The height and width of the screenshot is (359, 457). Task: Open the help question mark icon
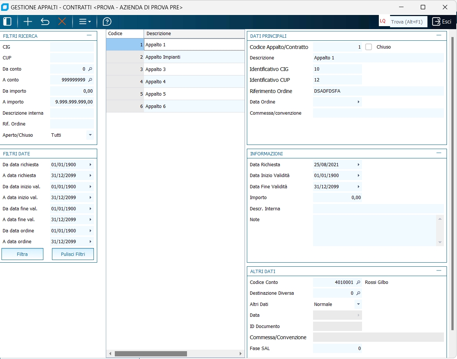click(107, 22)
